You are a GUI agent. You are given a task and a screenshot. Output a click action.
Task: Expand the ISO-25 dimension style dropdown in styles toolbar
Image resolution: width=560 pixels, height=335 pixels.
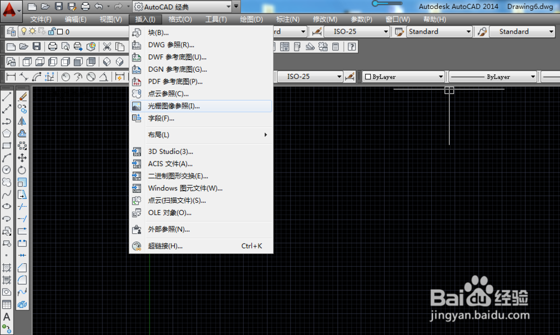tap(386, 32)
